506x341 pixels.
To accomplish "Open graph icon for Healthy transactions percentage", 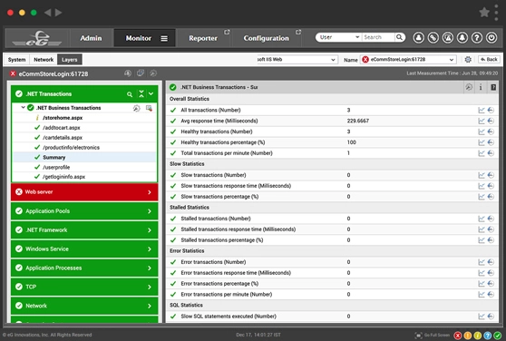I will [482, 142].
